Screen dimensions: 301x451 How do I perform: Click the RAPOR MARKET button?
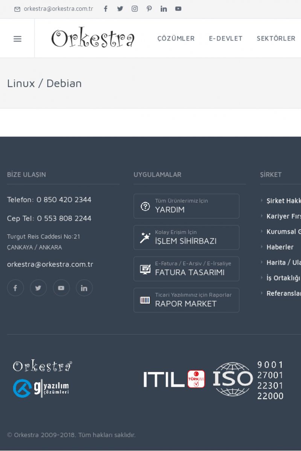[x=186, y=300]
